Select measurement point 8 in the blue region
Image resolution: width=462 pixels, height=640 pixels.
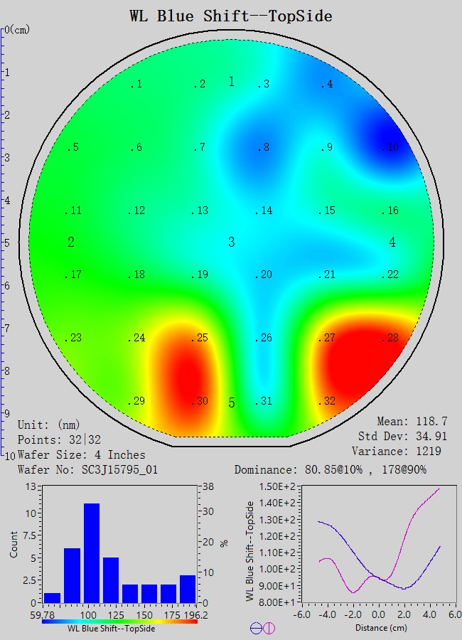264,148
